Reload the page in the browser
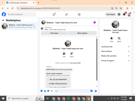This screenshot has height=101, width=135. pyautogui.click(x=12, y=8)
